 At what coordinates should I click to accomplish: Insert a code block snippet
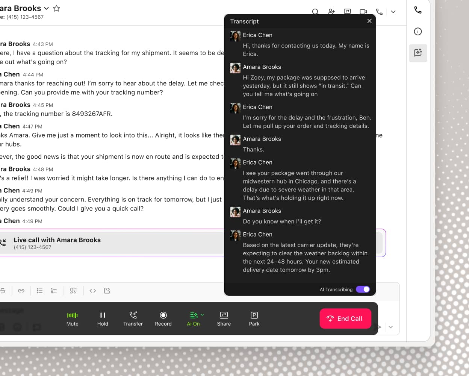pyautogui.click(x=107, y=291)
